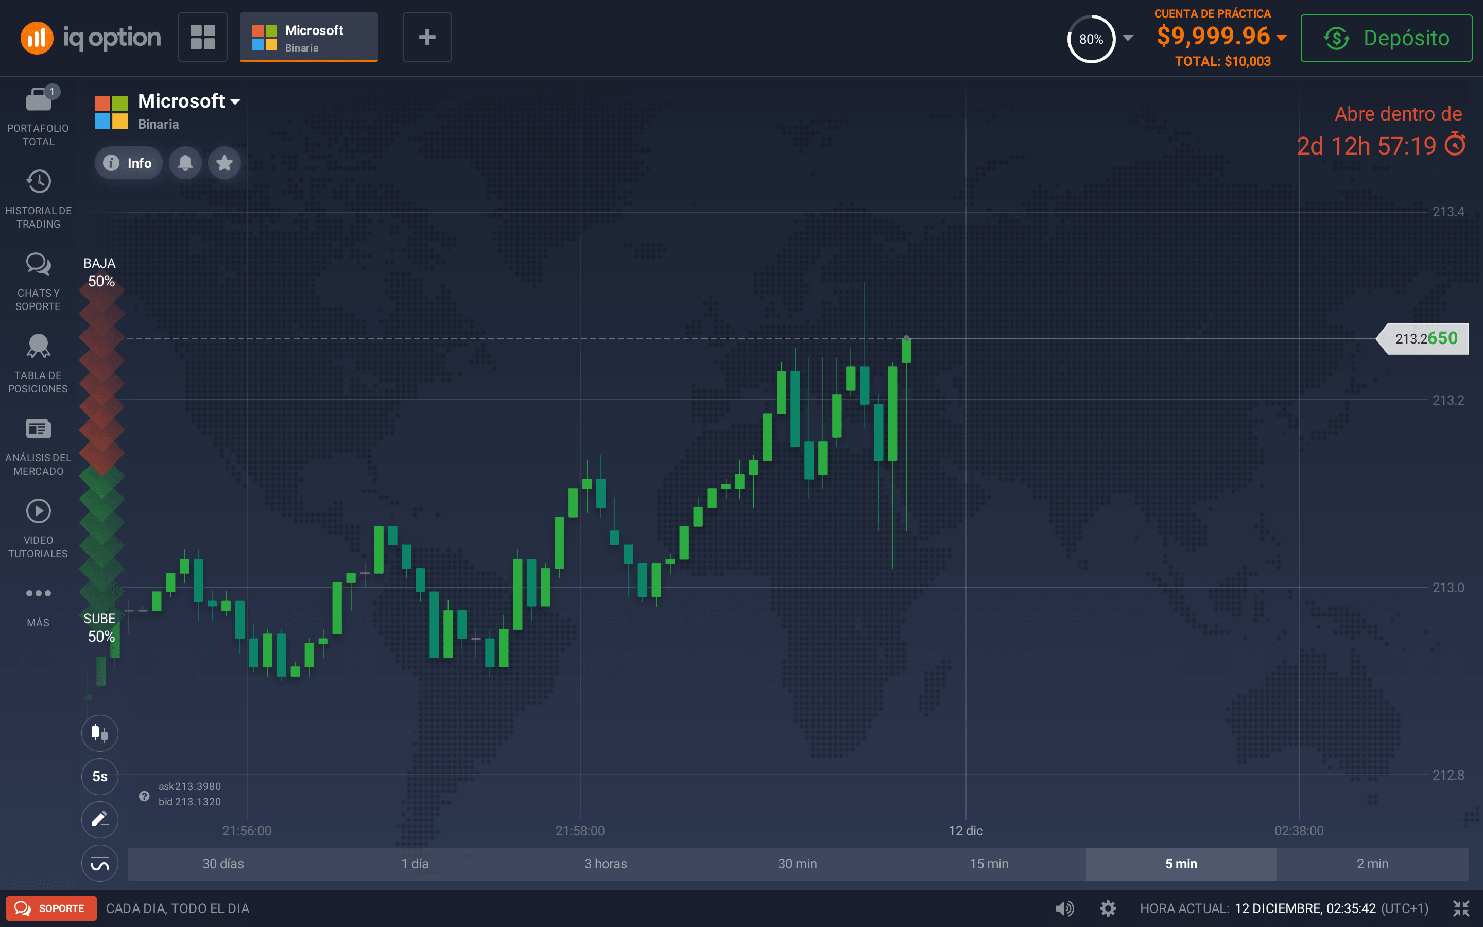1483x927 pixels.
Task: Add Microsoft to favorites with star
Action: click(x=225, y=162)
